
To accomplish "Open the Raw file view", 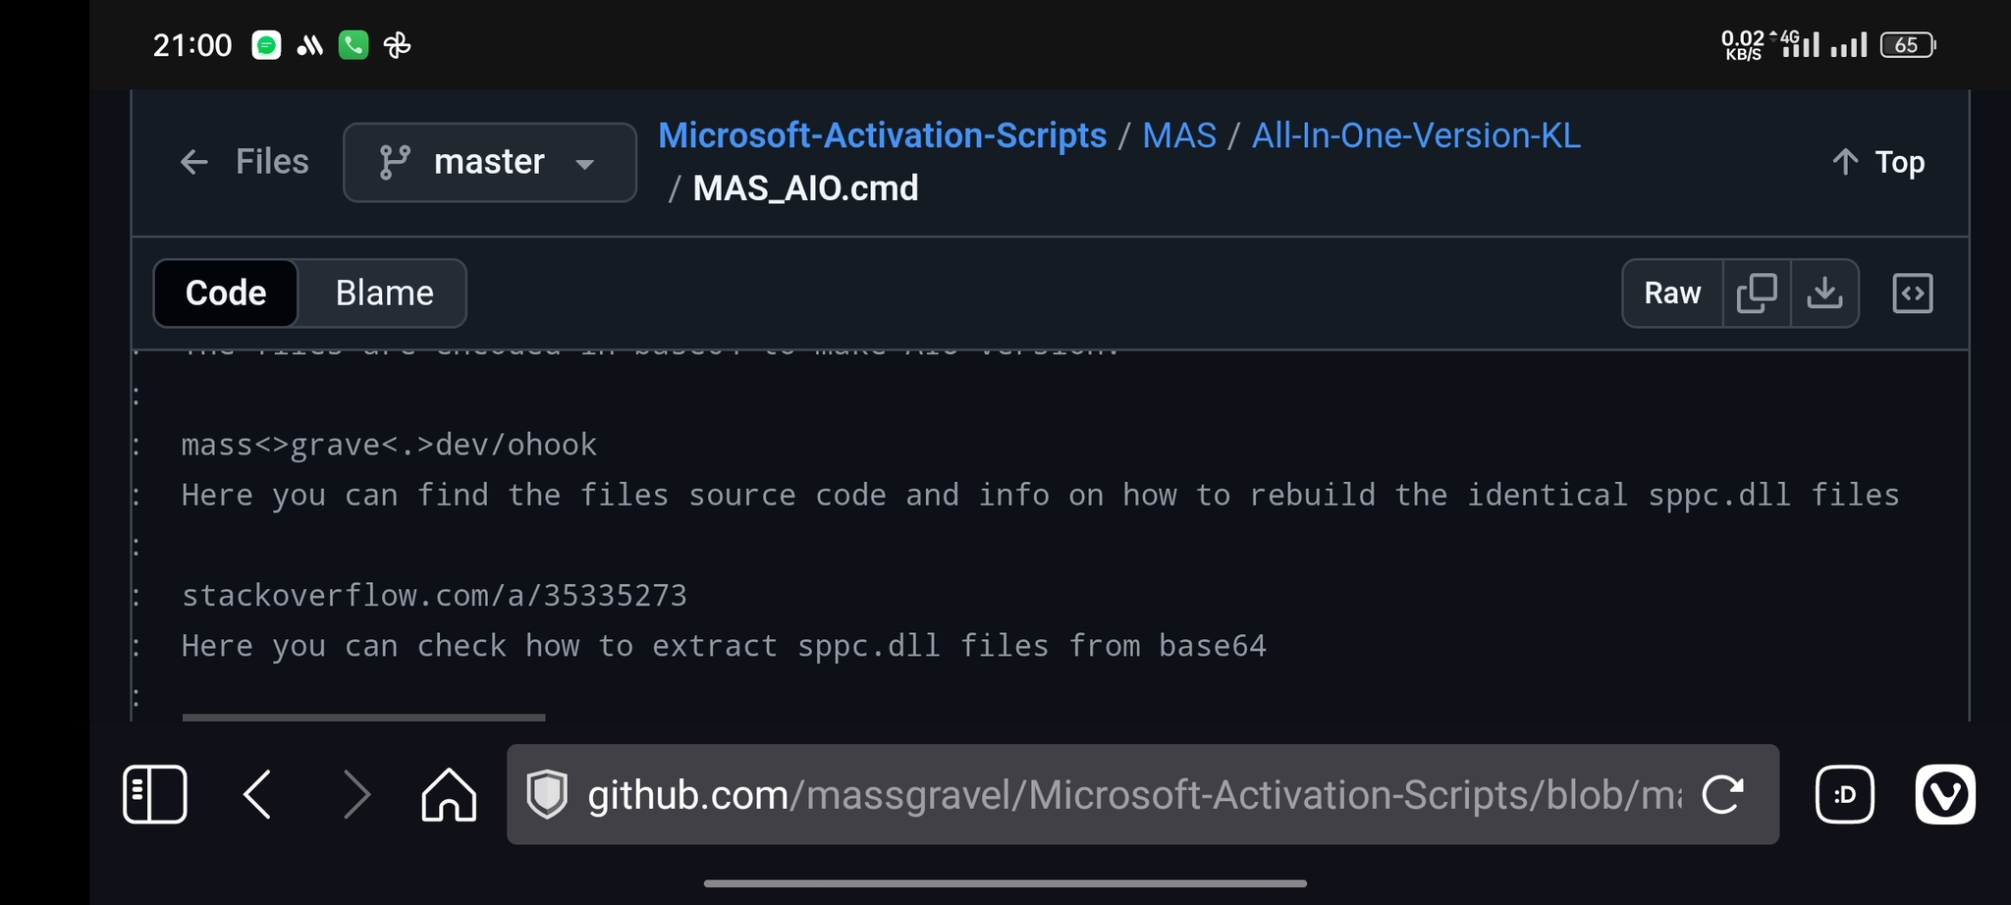I will (1672, 293).
